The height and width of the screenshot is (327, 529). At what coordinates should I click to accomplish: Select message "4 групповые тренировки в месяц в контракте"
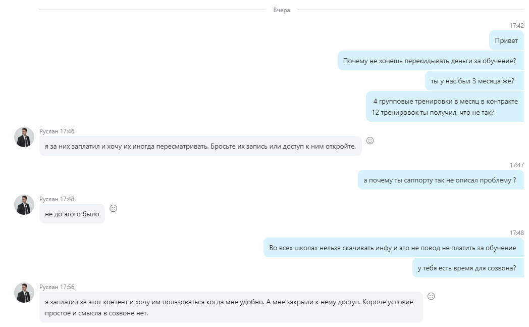[445, 107]
